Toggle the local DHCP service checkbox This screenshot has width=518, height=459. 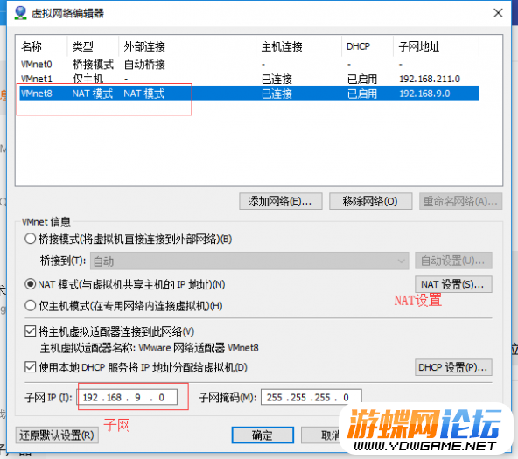coord(31,367)
